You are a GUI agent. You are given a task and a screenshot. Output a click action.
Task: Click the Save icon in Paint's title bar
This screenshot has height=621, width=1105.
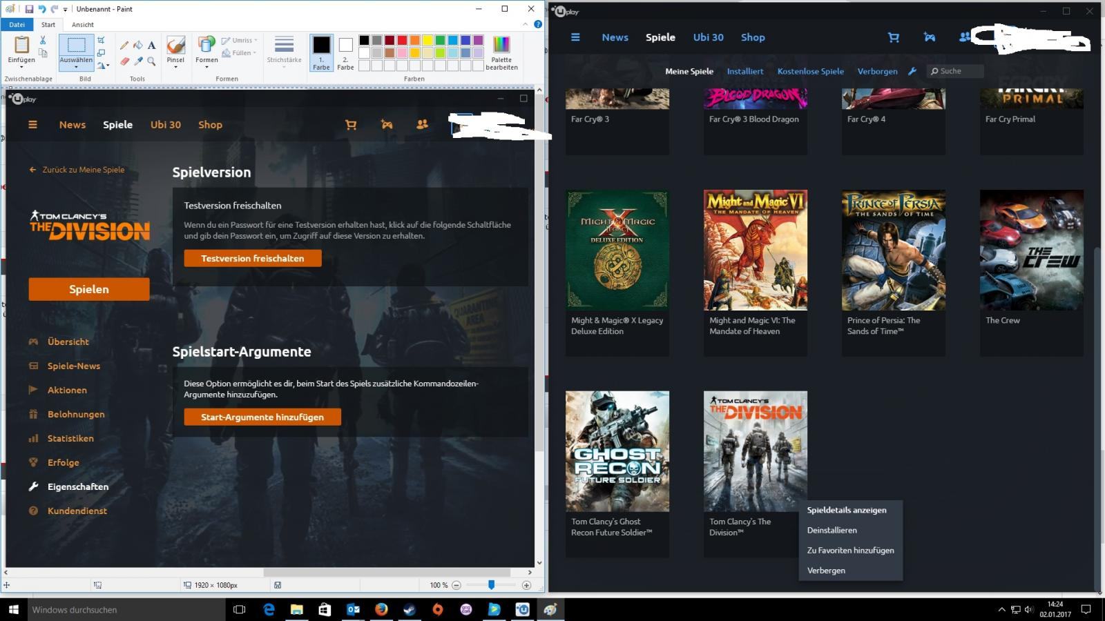29,9
